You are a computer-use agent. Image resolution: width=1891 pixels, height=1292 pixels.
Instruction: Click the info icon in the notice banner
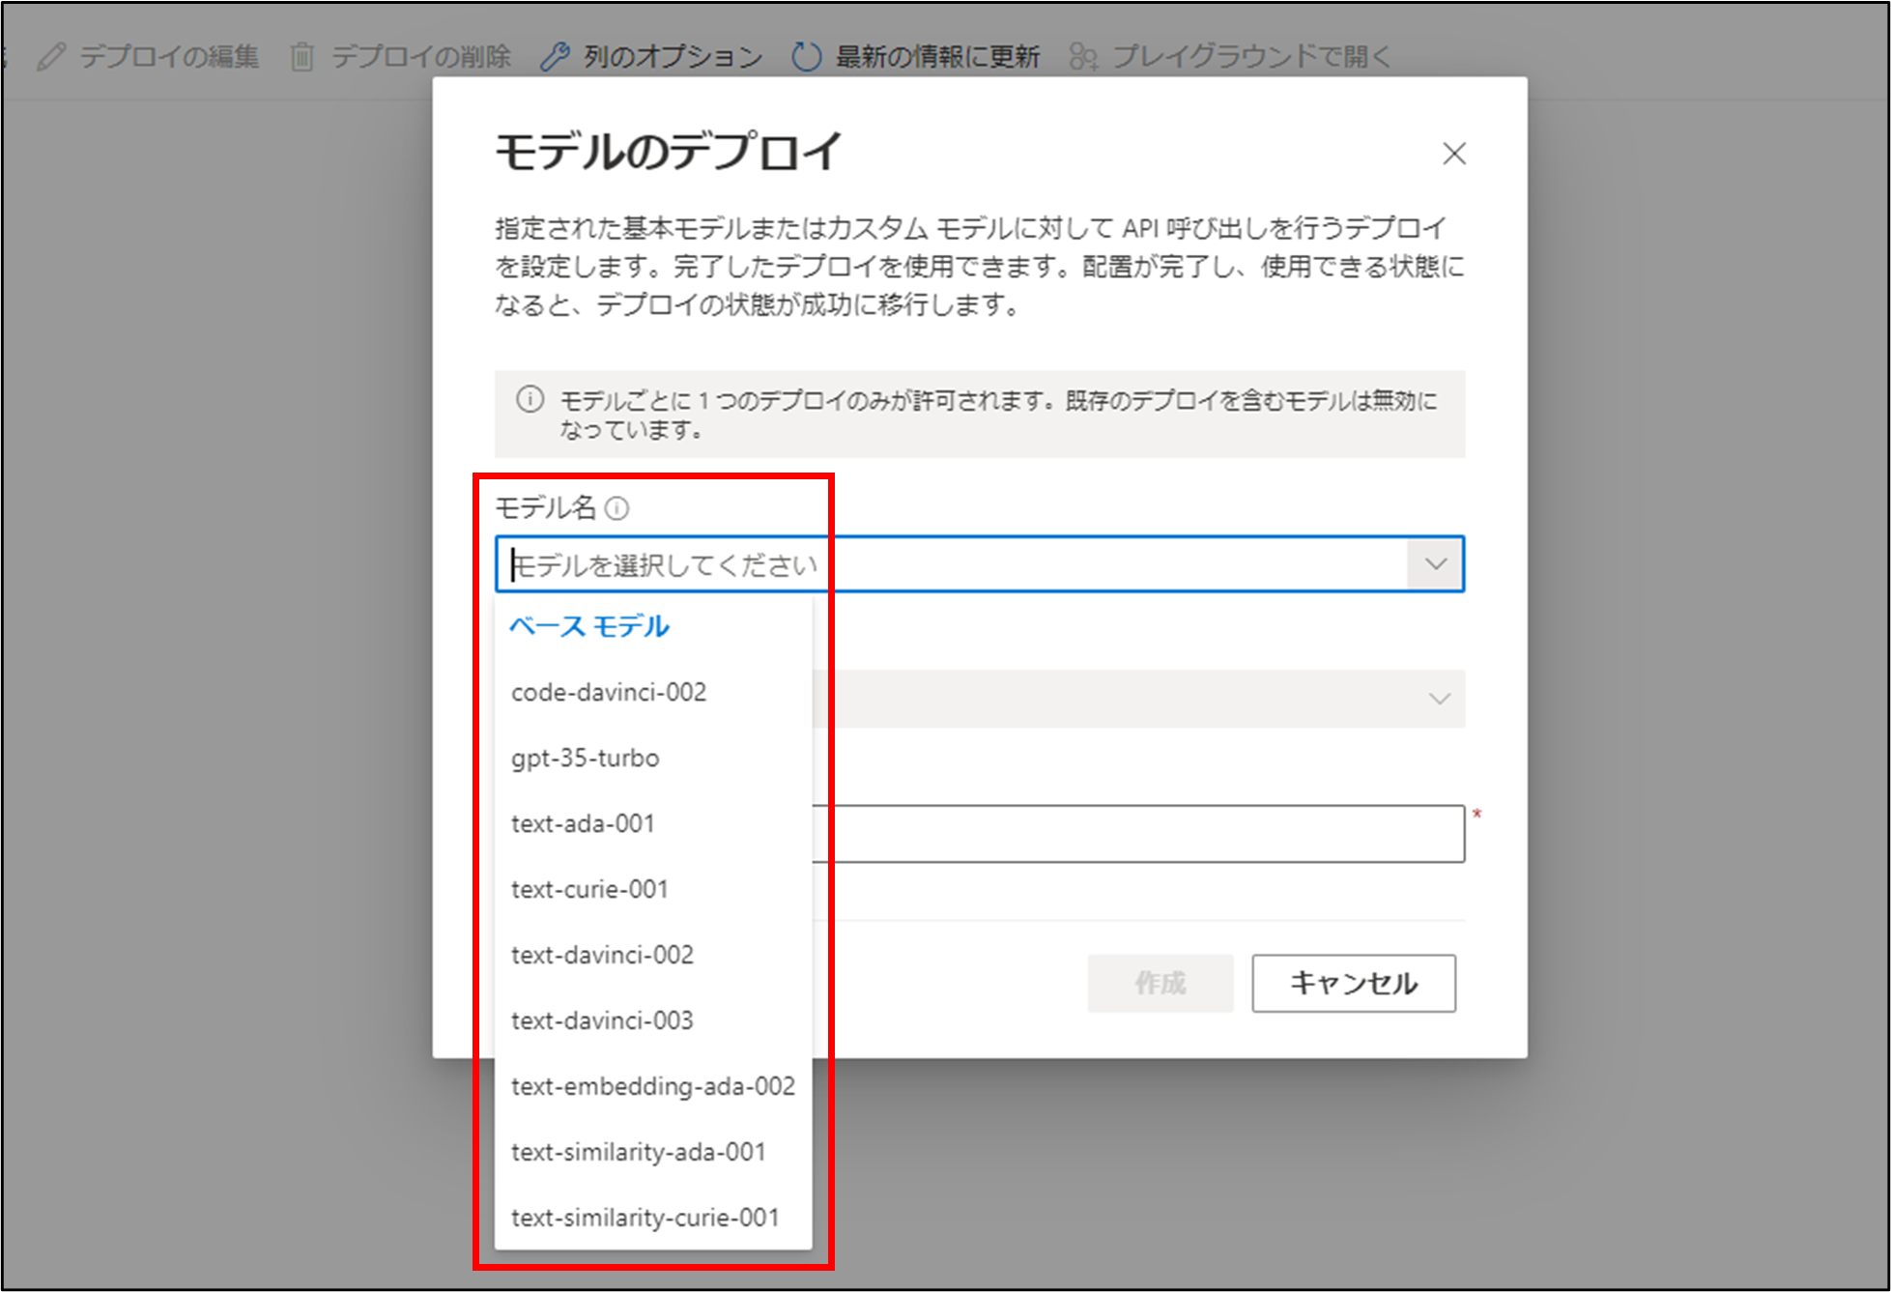[530, 399]
